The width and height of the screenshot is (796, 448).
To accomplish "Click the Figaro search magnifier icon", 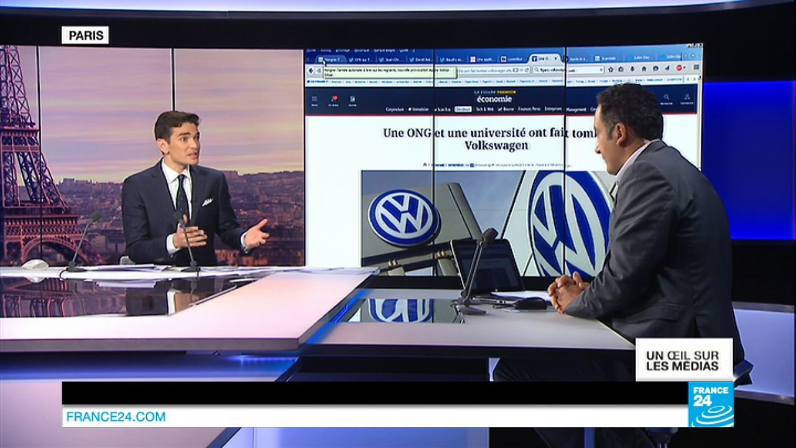I will click(x=666, y=98).
